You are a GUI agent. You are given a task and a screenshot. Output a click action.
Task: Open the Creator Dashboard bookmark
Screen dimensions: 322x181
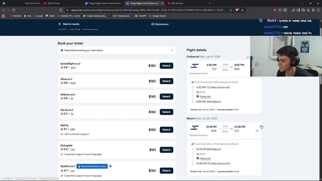point(95,16)
